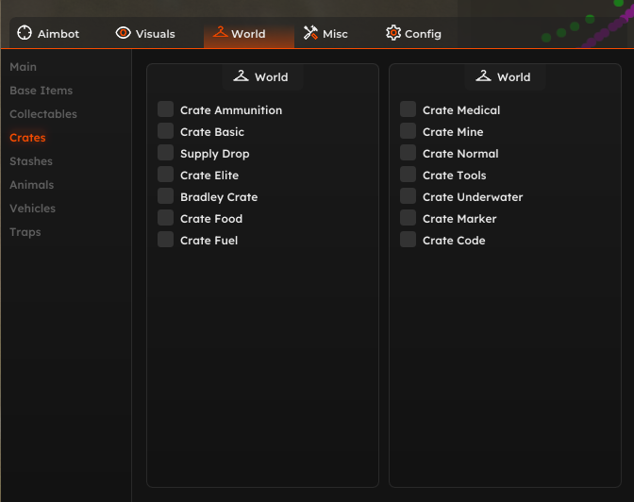Image resolution: width=634 pixels, height=502 pixels.
Task: Toggle the Supply Drop checkbox
Action: (x=165, y=153)
